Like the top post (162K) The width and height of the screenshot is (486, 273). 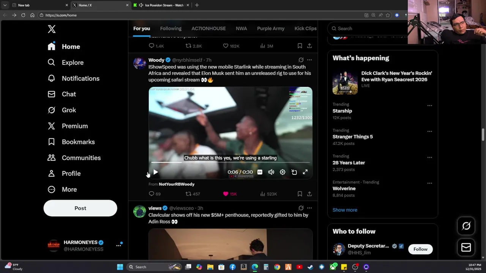click(231, 46)
